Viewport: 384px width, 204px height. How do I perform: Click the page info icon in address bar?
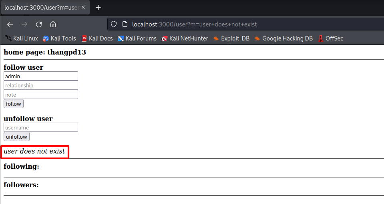125,24
